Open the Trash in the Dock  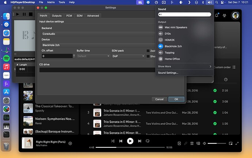[7, 146]
